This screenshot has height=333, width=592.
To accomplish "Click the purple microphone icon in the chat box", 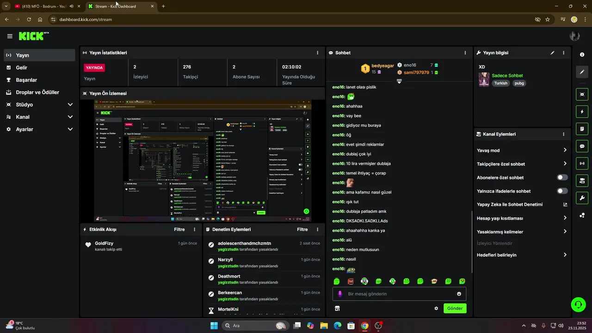I will coord(340,294).
